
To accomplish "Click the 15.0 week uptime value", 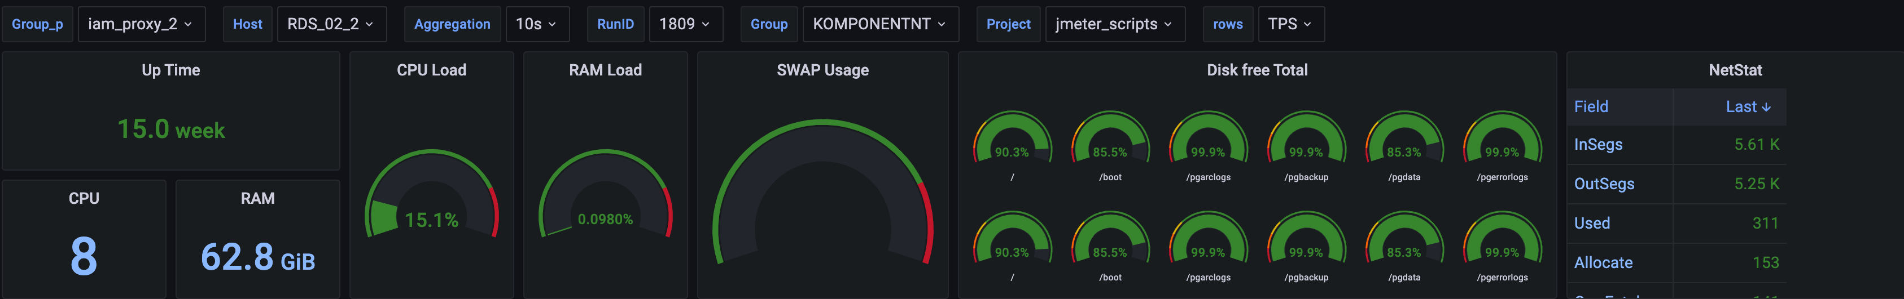I will point(170,130).
